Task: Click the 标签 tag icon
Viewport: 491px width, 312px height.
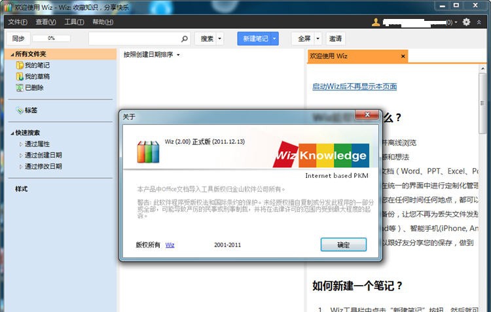Action: tap(20, 110)
